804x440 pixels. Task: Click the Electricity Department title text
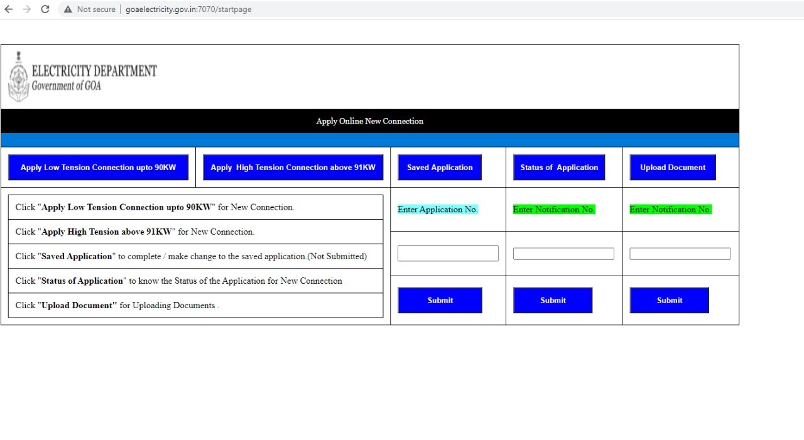94,71
